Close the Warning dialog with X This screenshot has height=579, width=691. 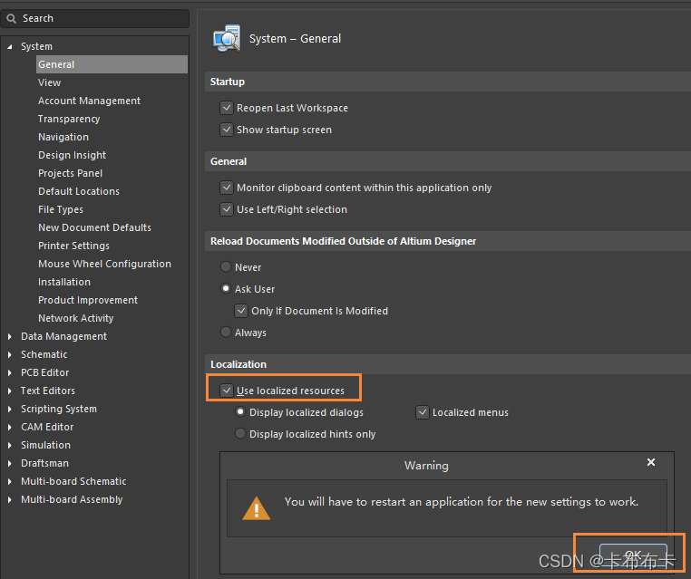click(650, 462)
